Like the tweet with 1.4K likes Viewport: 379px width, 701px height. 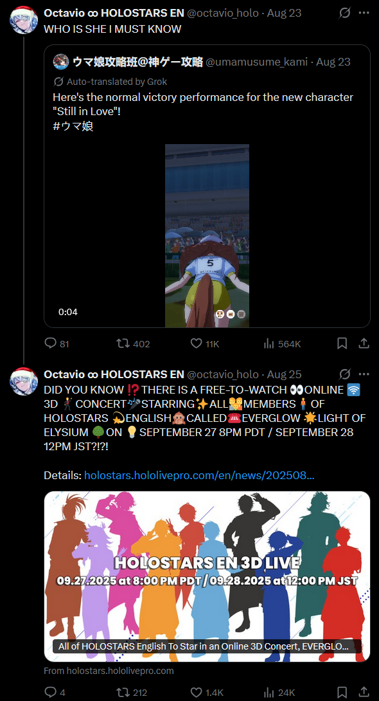click(x=196, y=692)
